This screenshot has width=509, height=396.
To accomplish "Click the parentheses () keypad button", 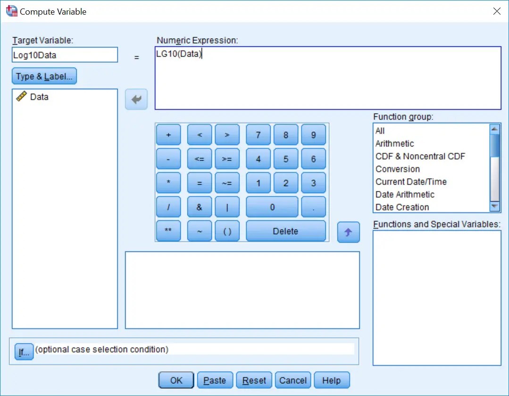I will click(x=227, y=231).
